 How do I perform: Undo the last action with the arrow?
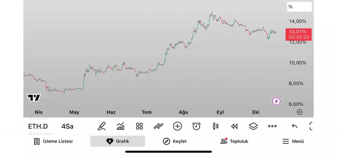click(294, 126)
